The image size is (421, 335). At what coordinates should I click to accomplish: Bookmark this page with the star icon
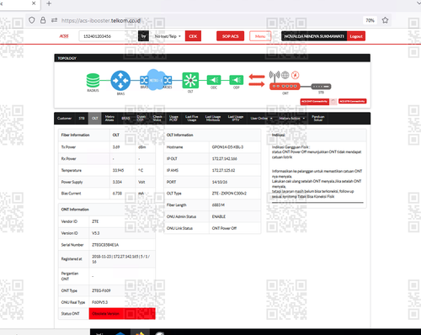point(385,20)
